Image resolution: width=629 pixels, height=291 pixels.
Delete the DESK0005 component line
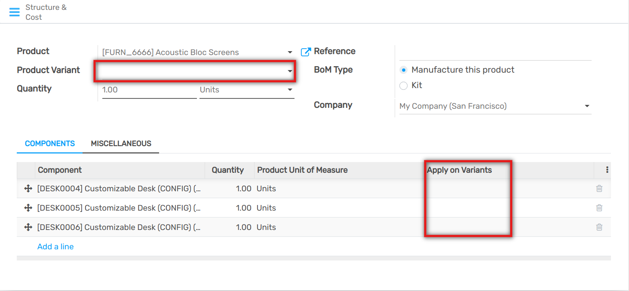[x=599, y=208]
